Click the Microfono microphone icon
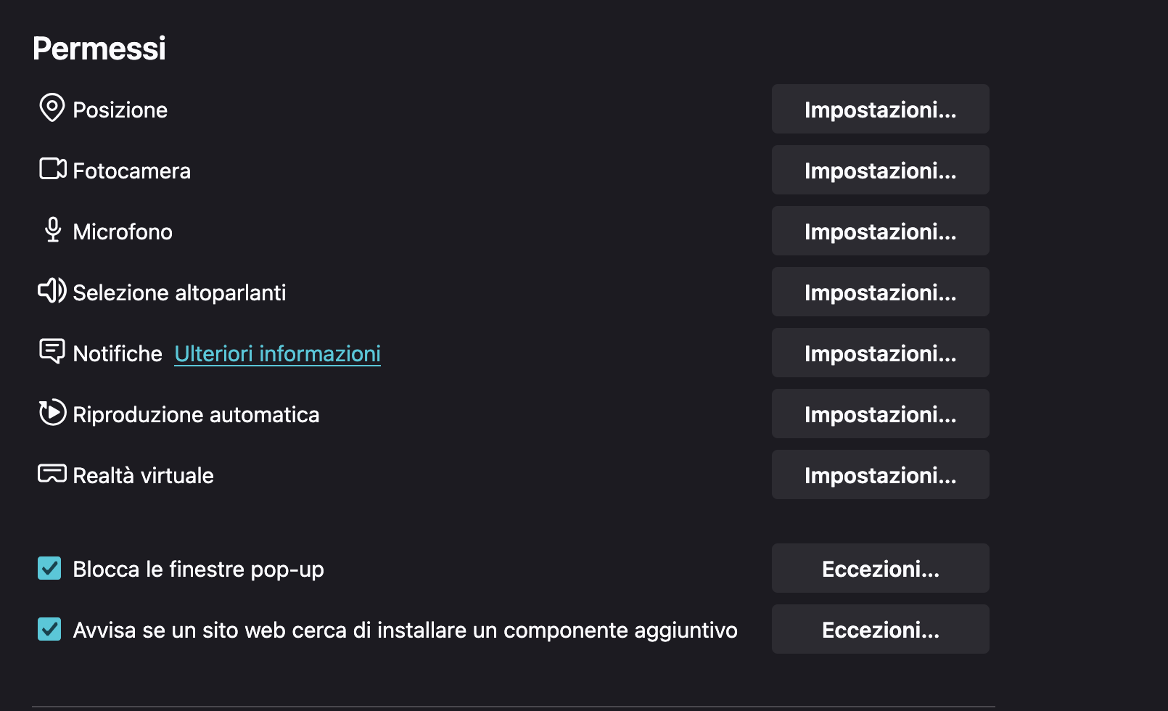 click(x=52, y=230)
